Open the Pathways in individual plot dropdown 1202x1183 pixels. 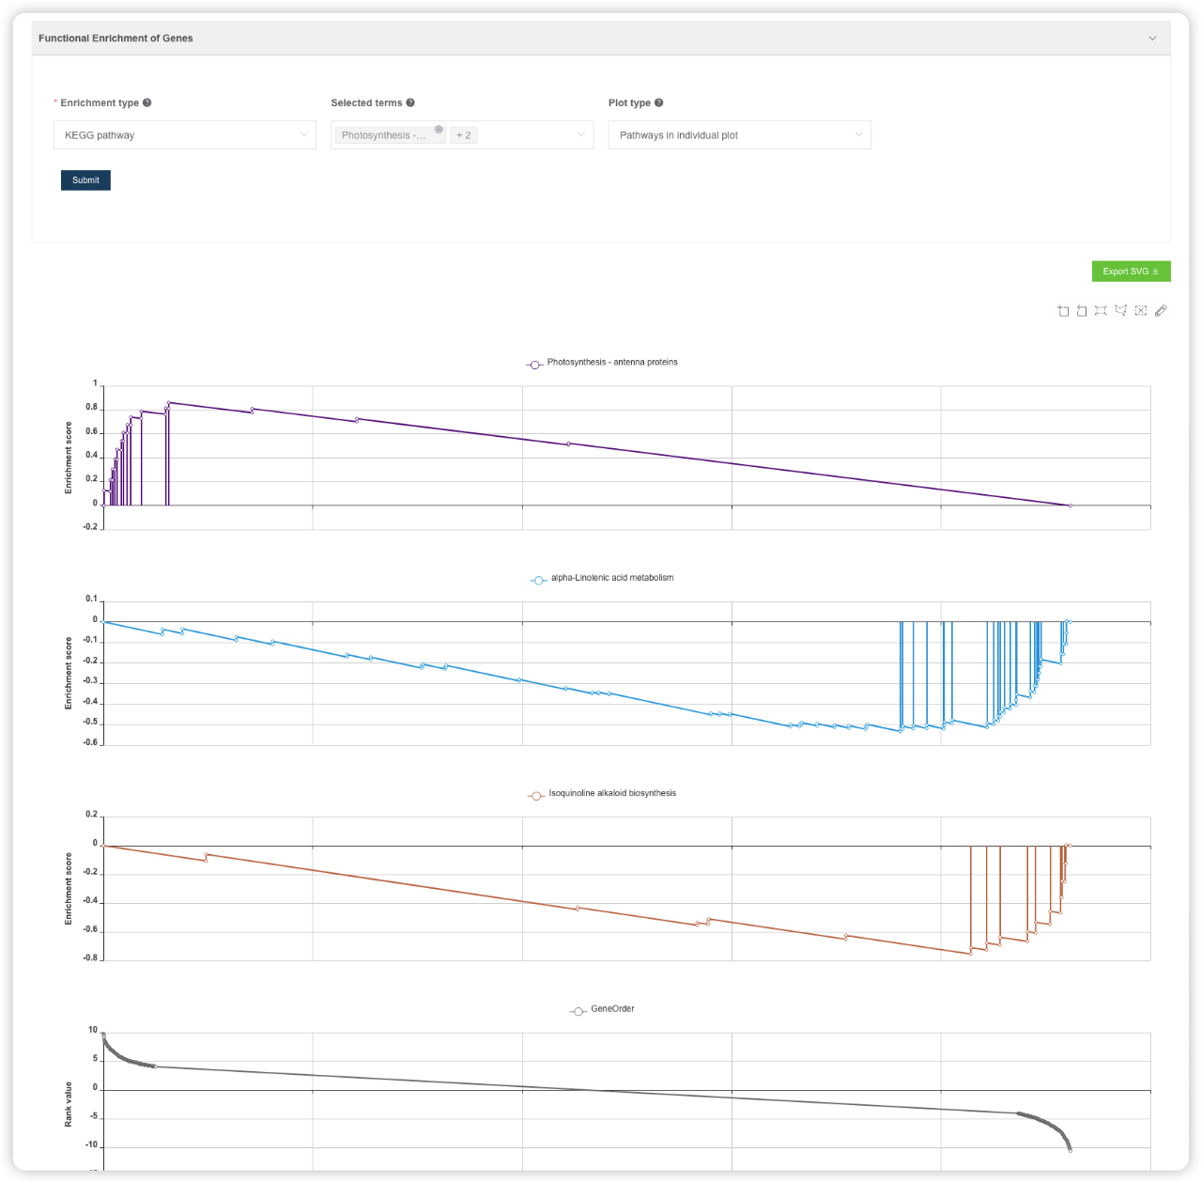click(740, 135)
